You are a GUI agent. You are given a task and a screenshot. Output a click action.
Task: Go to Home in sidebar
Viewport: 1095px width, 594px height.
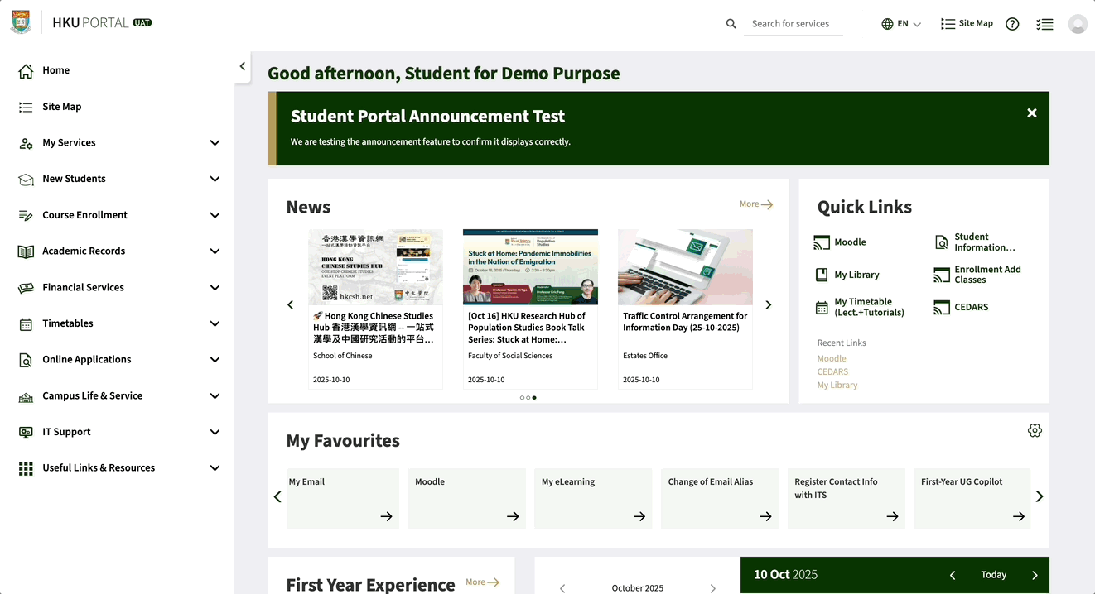click(55, 70)
